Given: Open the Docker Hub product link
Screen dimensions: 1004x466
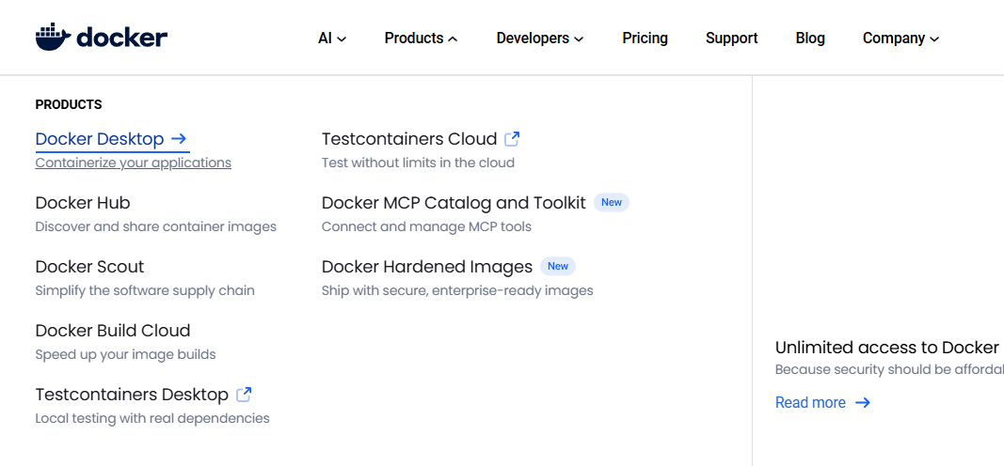Looking at the screenshot, I should click(x=83, y=203).
